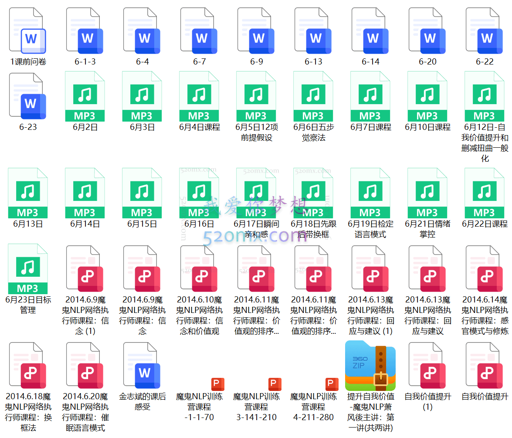Select the MP3 file 6月6日五步觉察法
Image resolution: width=512 pixels, height=438 pixels.
pos(313,98)
